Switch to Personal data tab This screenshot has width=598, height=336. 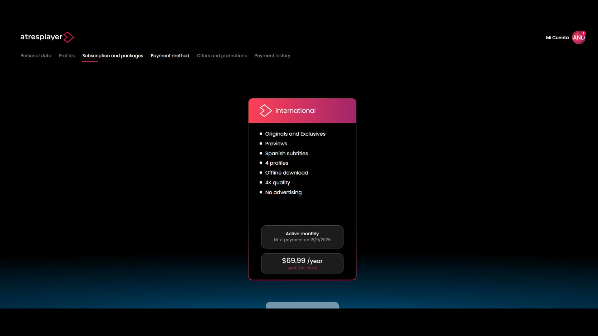tap(36, 56)
